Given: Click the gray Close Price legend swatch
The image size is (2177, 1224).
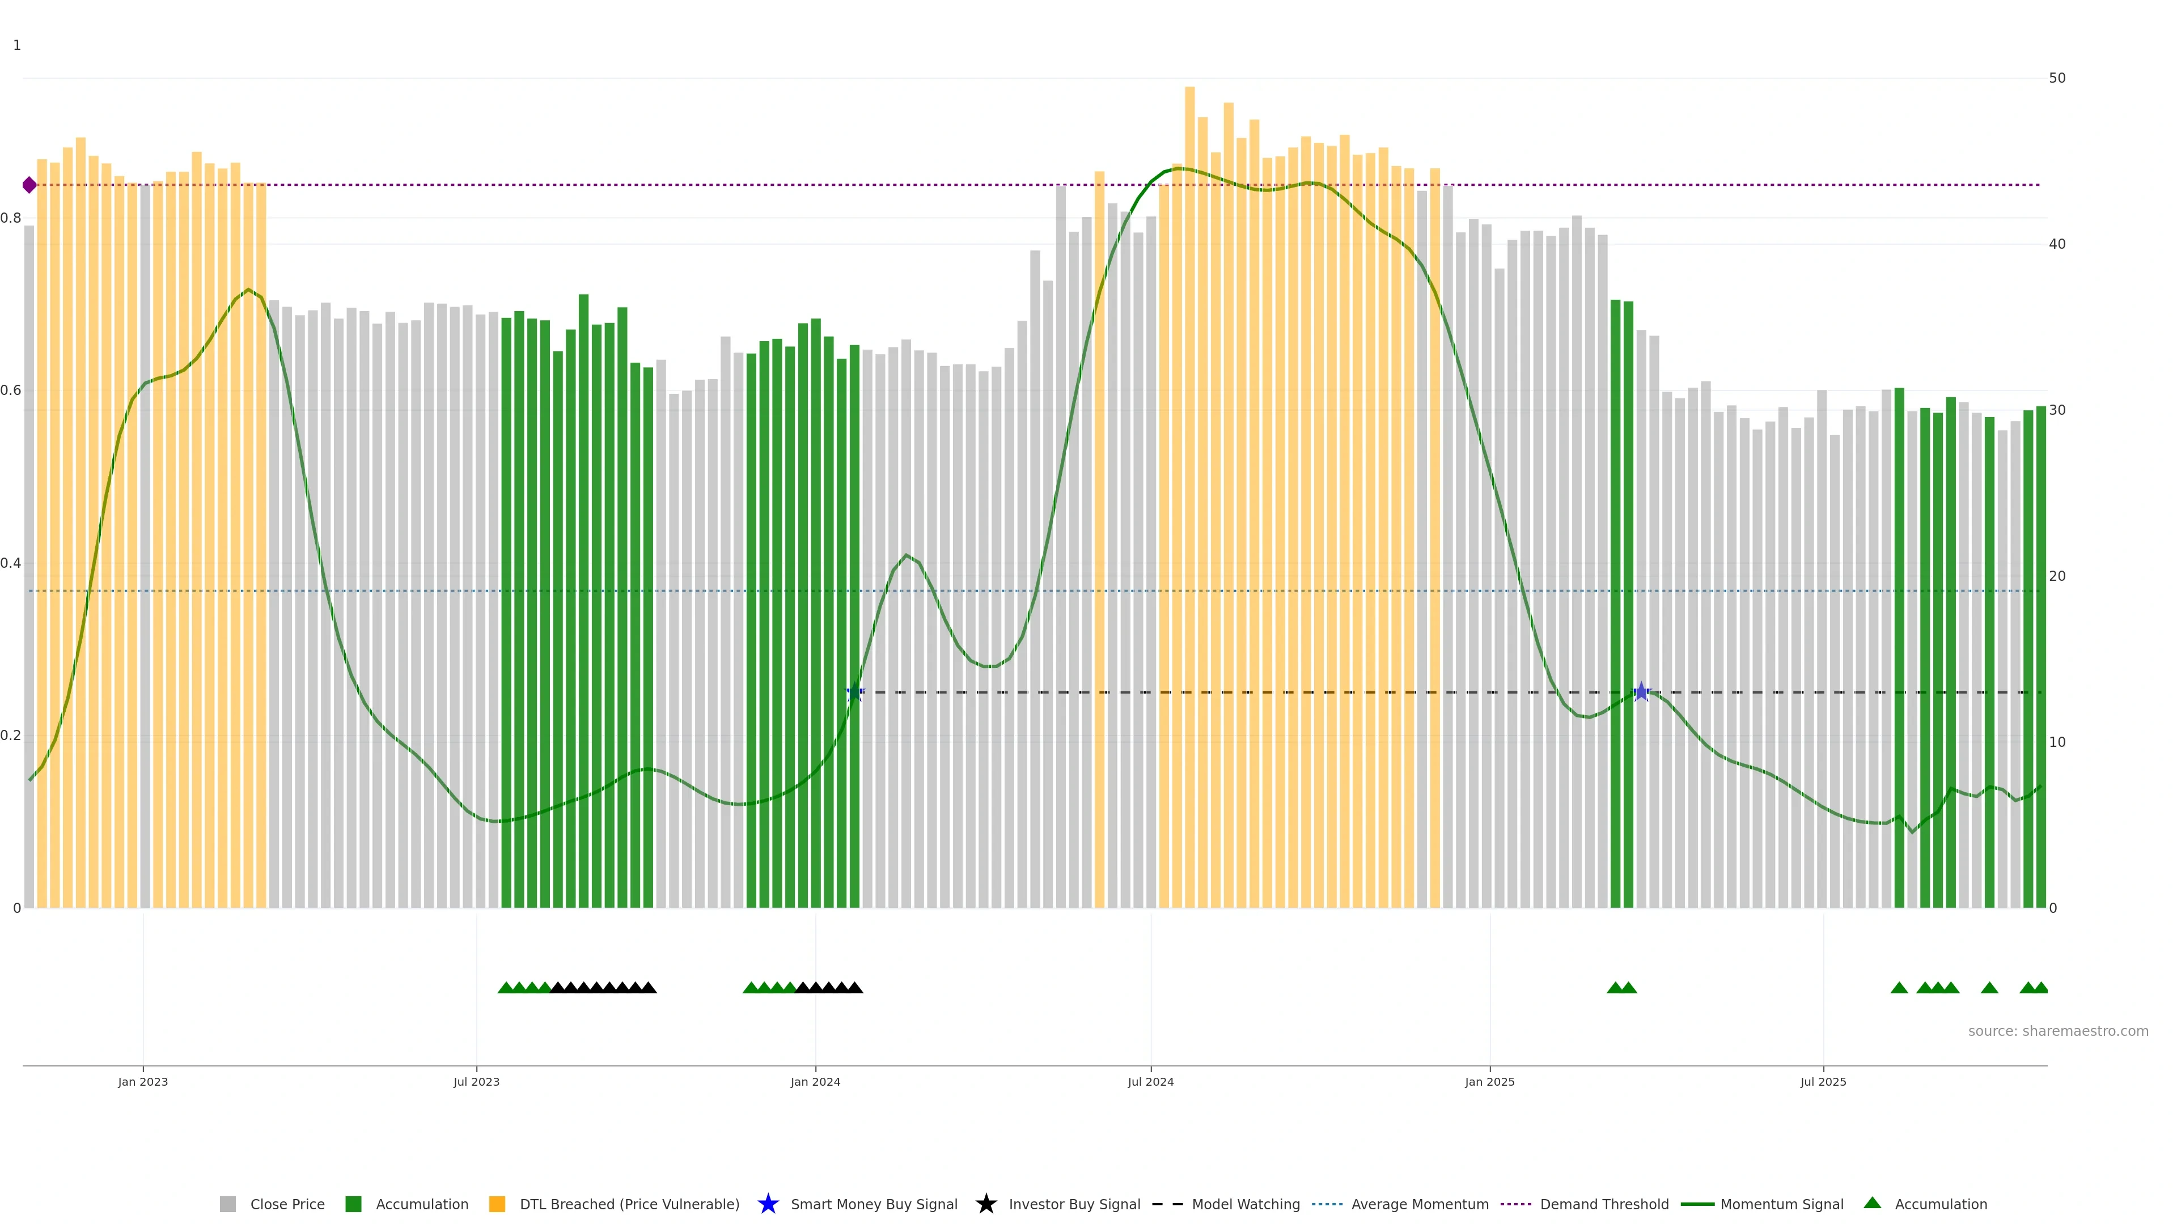Looking at the screenshot, I should pyautogui.click(x=227, y=1204).
